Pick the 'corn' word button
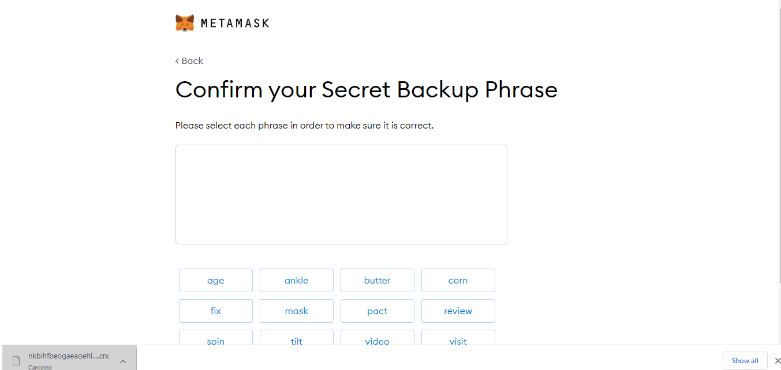This screenshot has height=370, width=781. (x=458, y=281)
